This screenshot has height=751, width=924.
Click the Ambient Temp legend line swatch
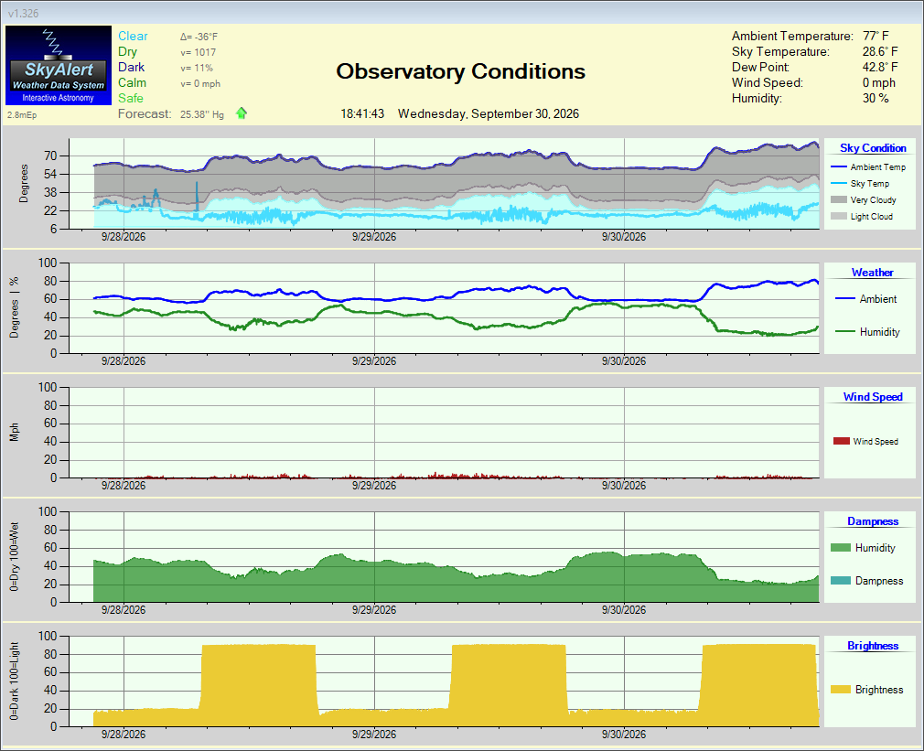click(x=838, y=166)
